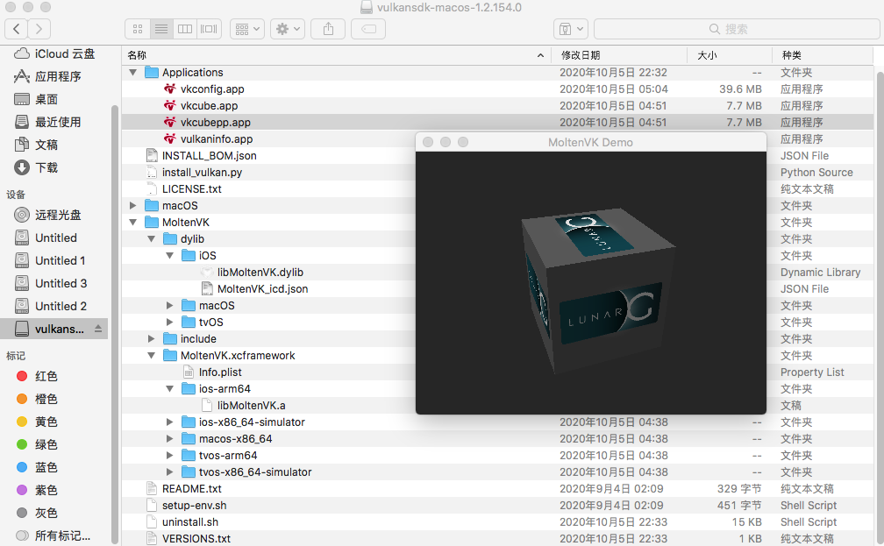This screenshot has height=546, width=884.
Task: Click the Share toolbar button
Action: [x=328, y=29]
